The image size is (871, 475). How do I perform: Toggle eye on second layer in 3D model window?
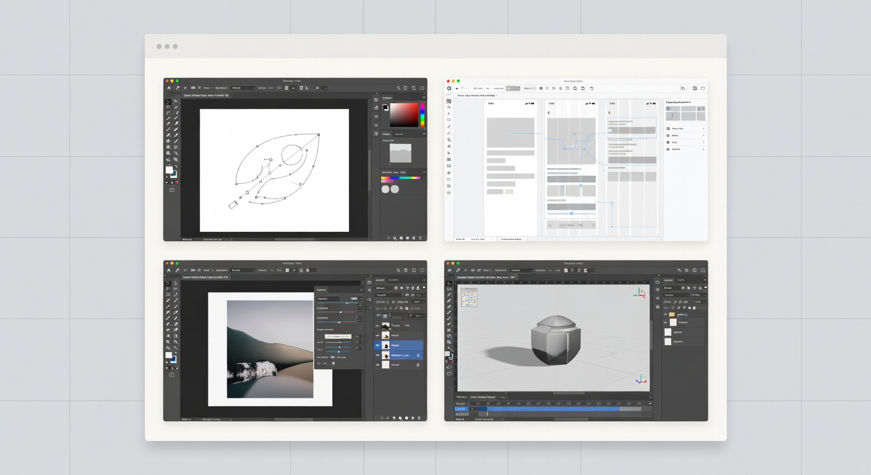(665, 322)
